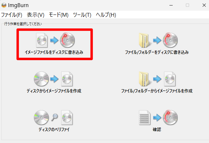Viewport: 209px width, 143px height.
Task: Click the magnifier icon for disc verify
Action: point(55,117)
